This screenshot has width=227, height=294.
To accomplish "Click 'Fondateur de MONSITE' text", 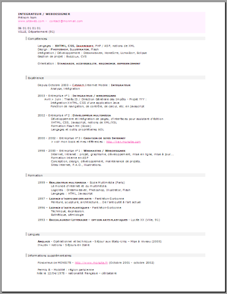I will pos(54,262).
